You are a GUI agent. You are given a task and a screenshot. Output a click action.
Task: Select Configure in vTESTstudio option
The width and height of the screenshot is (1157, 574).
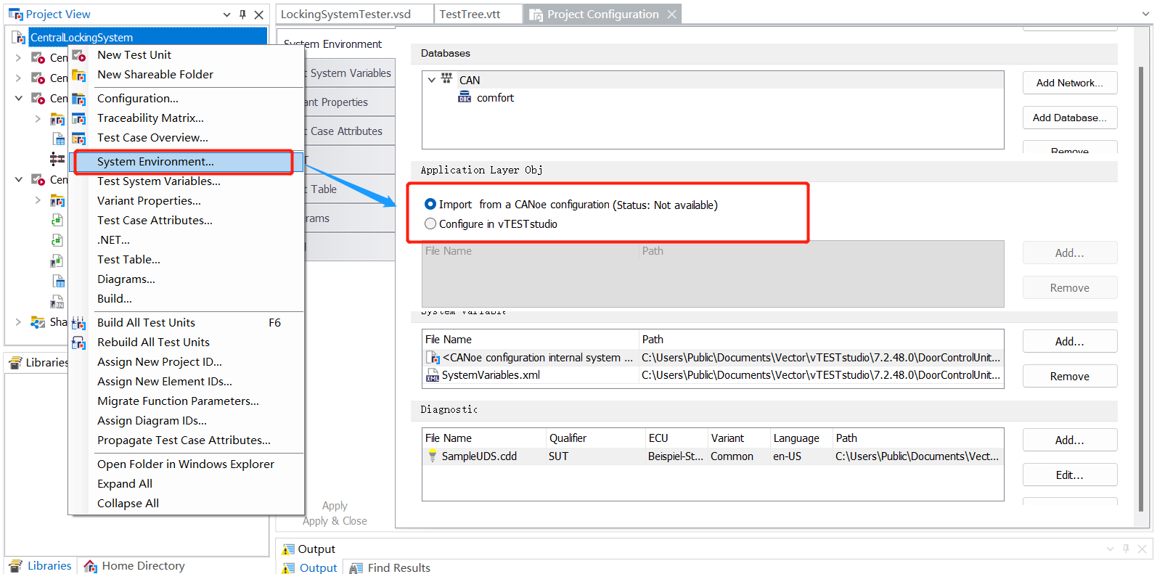click(430, 224)
